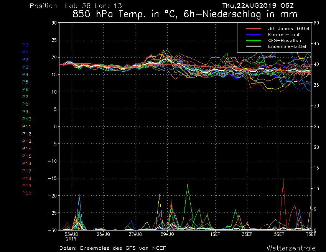This screenshot has width=326, height=252.
Task: Click ensemble member P5 label
Action: pos(25,82)
